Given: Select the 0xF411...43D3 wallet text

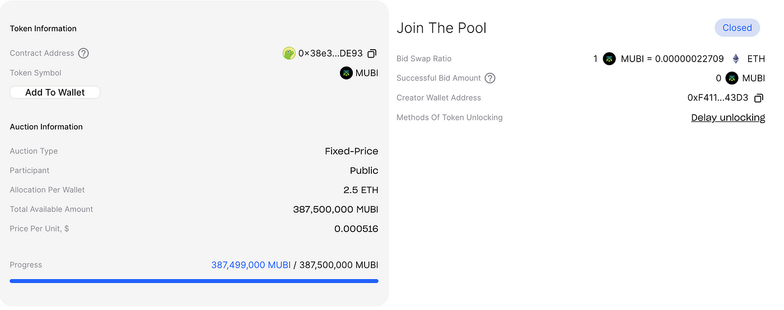Looking at the screenshot, I should 718,98.
